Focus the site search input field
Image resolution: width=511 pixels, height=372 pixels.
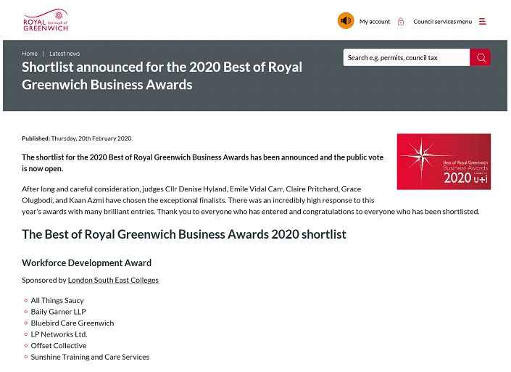point(407,57)
